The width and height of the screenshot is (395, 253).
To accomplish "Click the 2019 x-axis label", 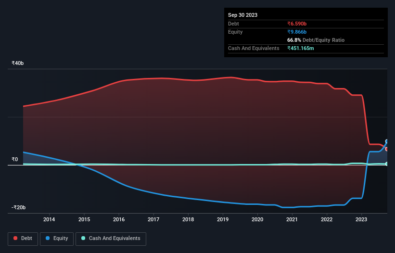I will 223,219.
